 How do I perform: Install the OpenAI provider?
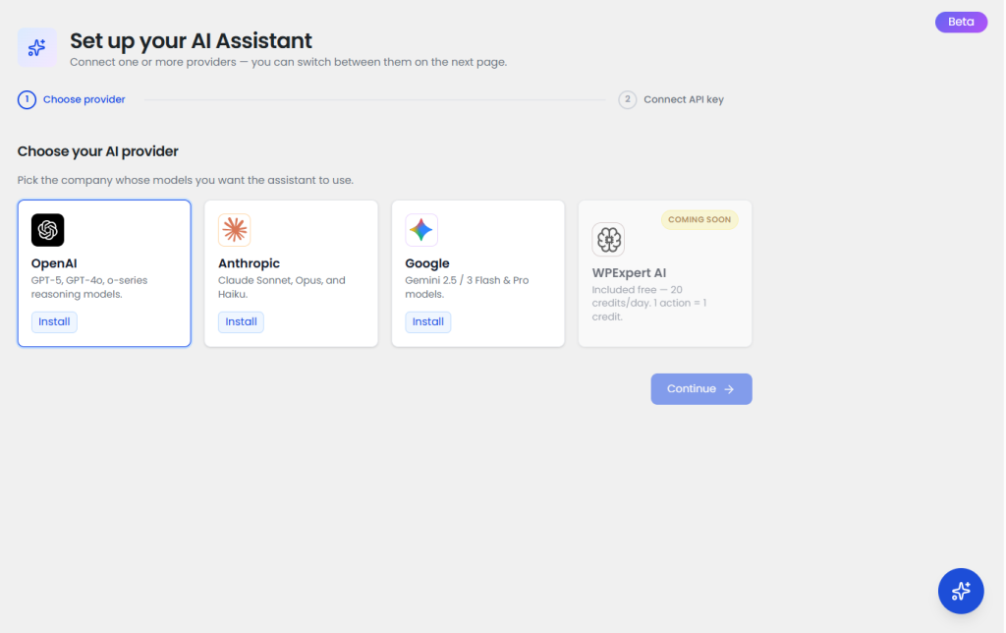(x=54, y=321)
